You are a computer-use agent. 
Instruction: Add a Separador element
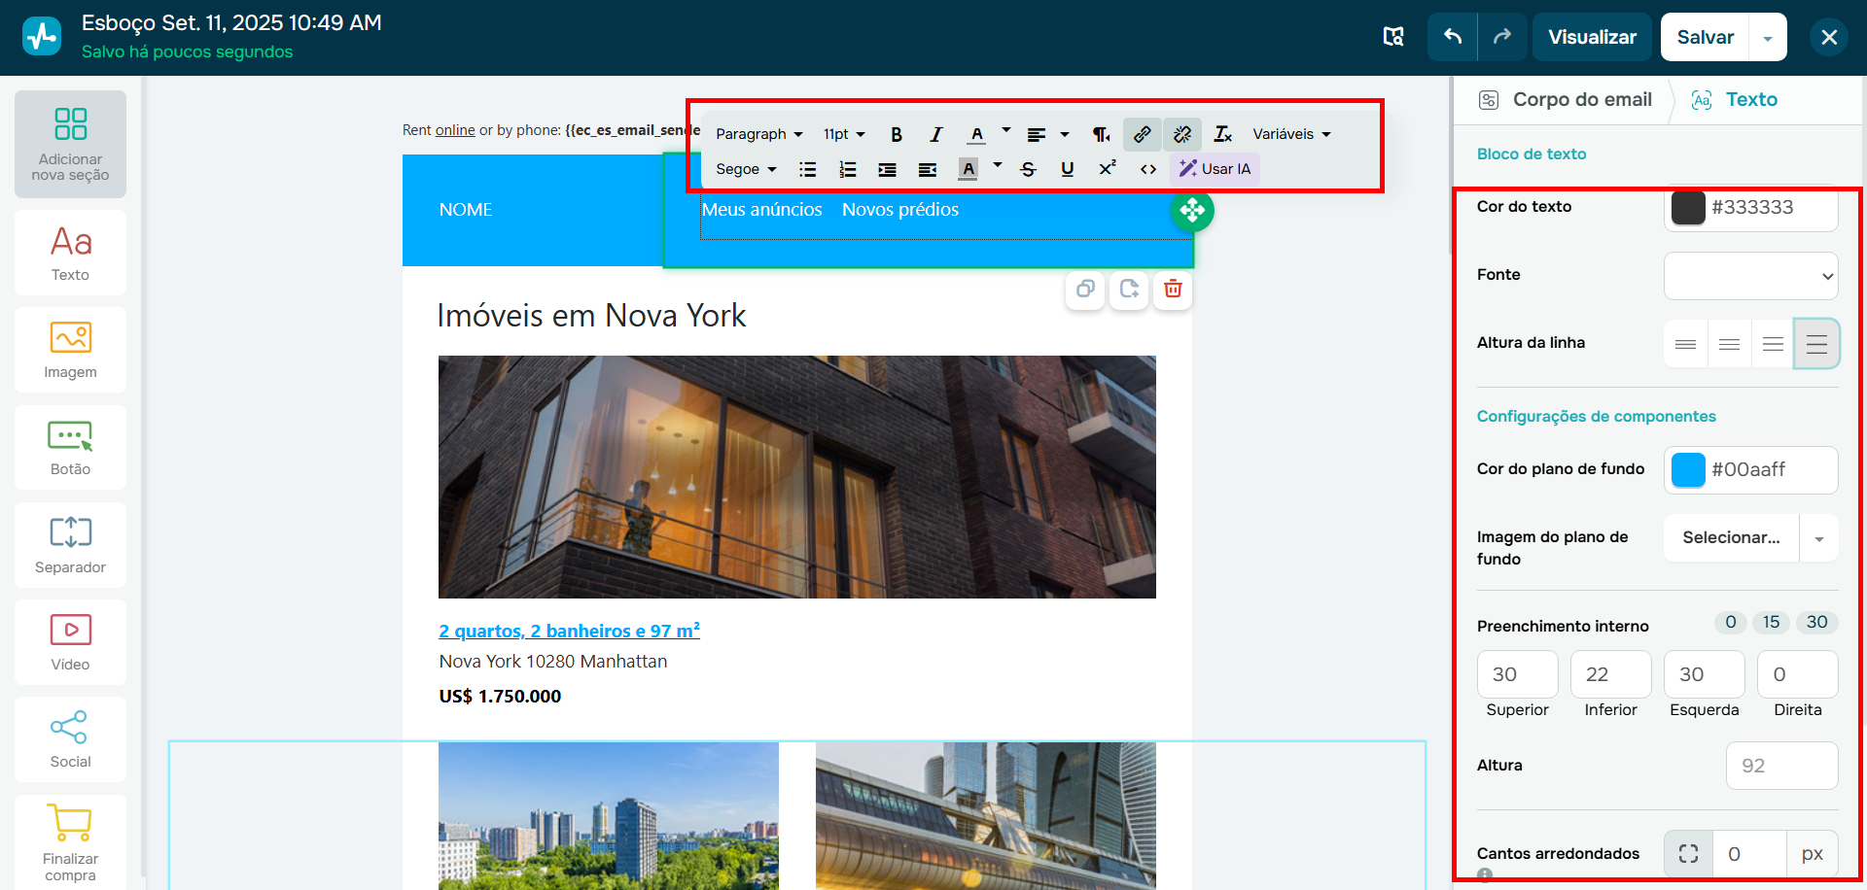tap(69, 544)
